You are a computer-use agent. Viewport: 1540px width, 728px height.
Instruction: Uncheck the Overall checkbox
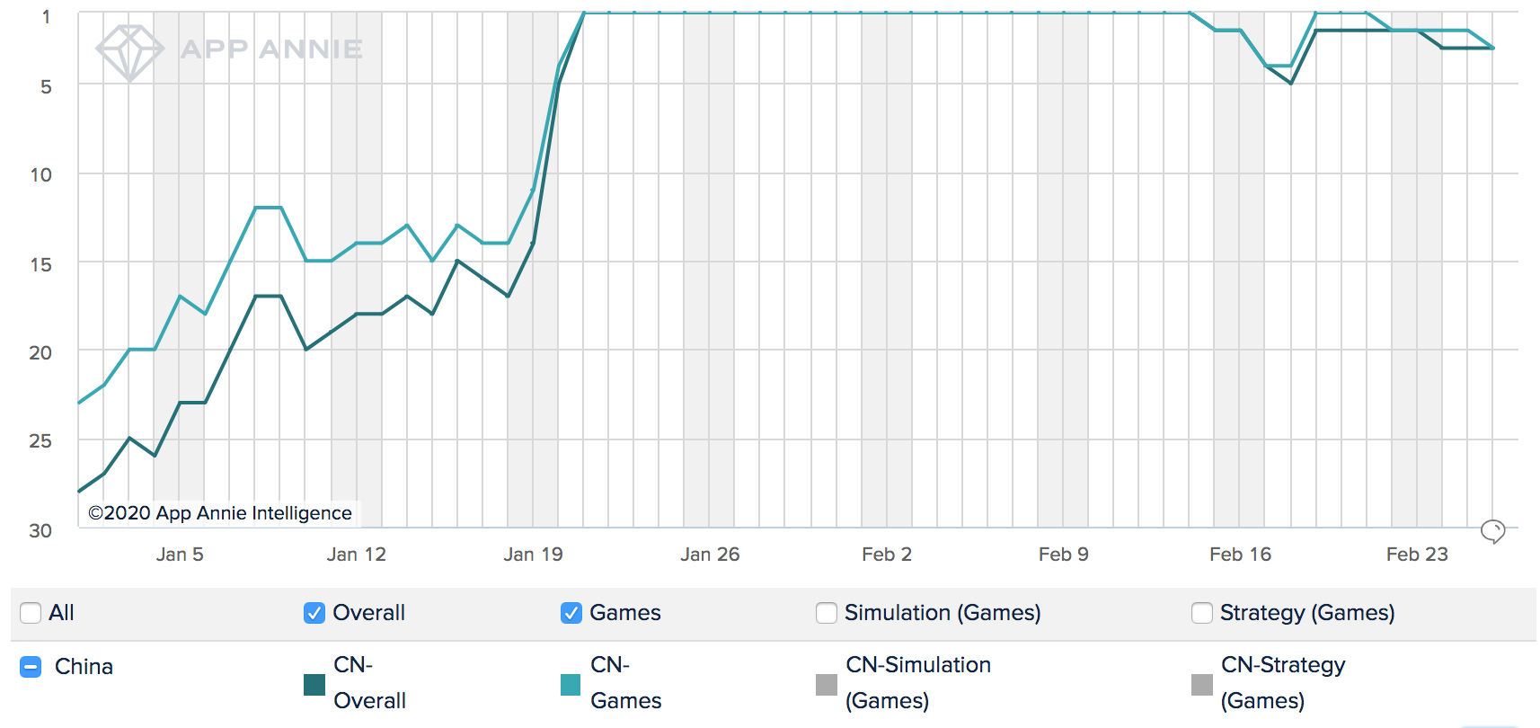tap(314, 613)
